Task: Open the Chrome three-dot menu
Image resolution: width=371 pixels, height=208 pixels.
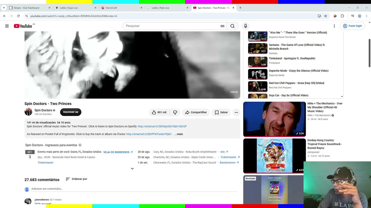Action: (367, 16)
